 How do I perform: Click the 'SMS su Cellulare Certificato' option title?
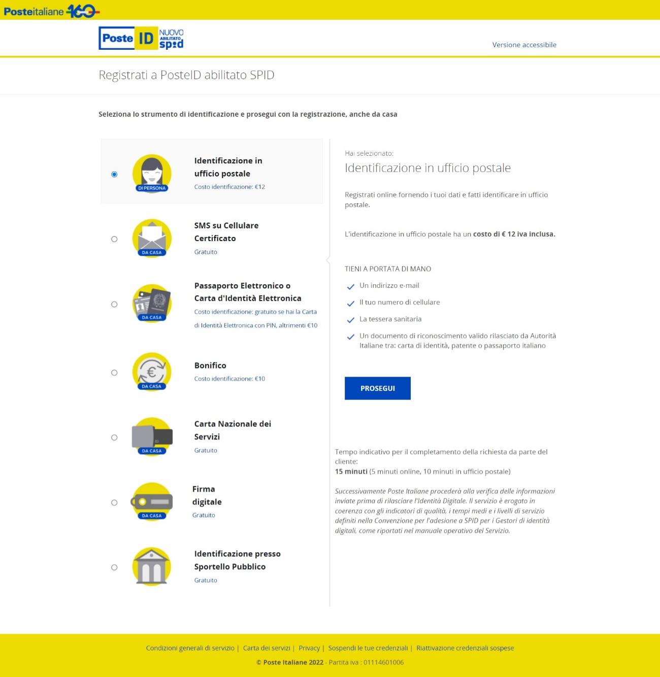pos(226,232)
